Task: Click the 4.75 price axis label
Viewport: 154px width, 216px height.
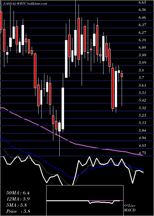Action: coord(142,153)
